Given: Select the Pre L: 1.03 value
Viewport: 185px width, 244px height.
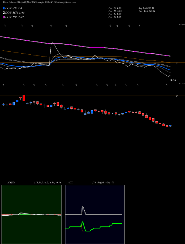Looking at the screenshot, I should tap(115, 14).
